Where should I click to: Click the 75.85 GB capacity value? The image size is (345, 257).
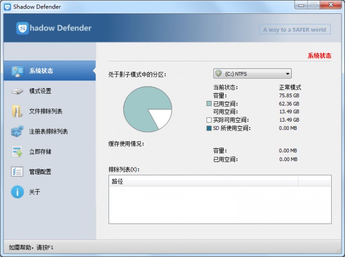289,96
